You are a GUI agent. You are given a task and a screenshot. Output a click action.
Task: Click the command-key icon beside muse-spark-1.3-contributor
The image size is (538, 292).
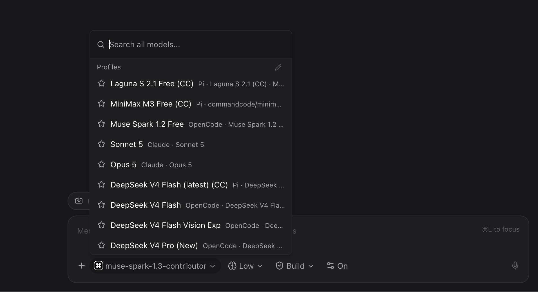(x=99, y=266)
